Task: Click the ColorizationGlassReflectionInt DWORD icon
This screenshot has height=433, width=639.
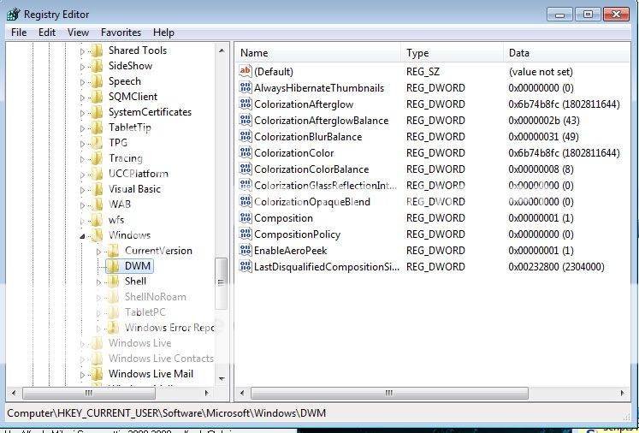Action: click(x=246, y=185)
